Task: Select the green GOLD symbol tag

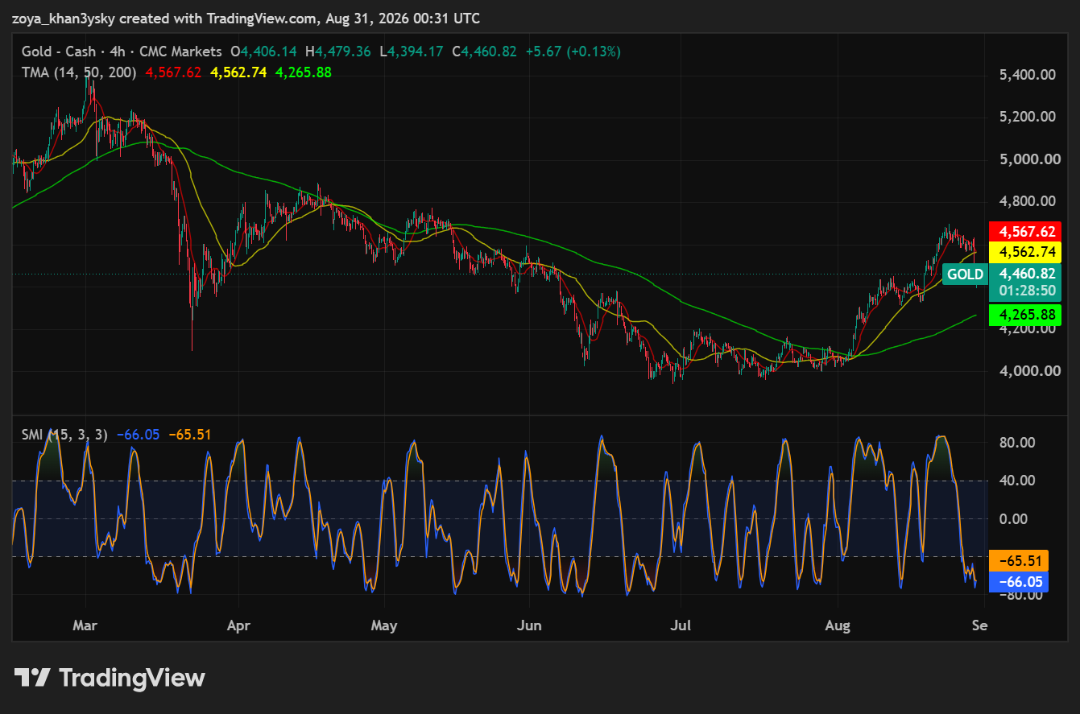Action: pyautogui.click(x=965, y=274)
